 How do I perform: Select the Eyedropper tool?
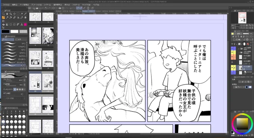(25, 14)
